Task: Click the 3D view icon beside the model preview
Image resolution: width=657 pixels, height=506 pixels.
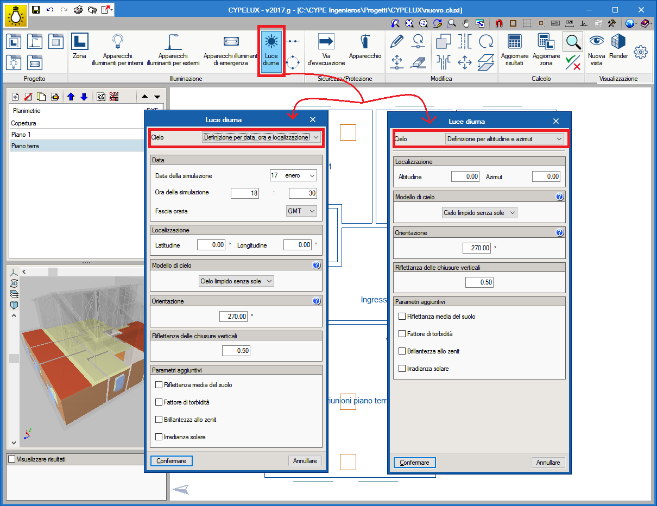Action: point(14,283)
